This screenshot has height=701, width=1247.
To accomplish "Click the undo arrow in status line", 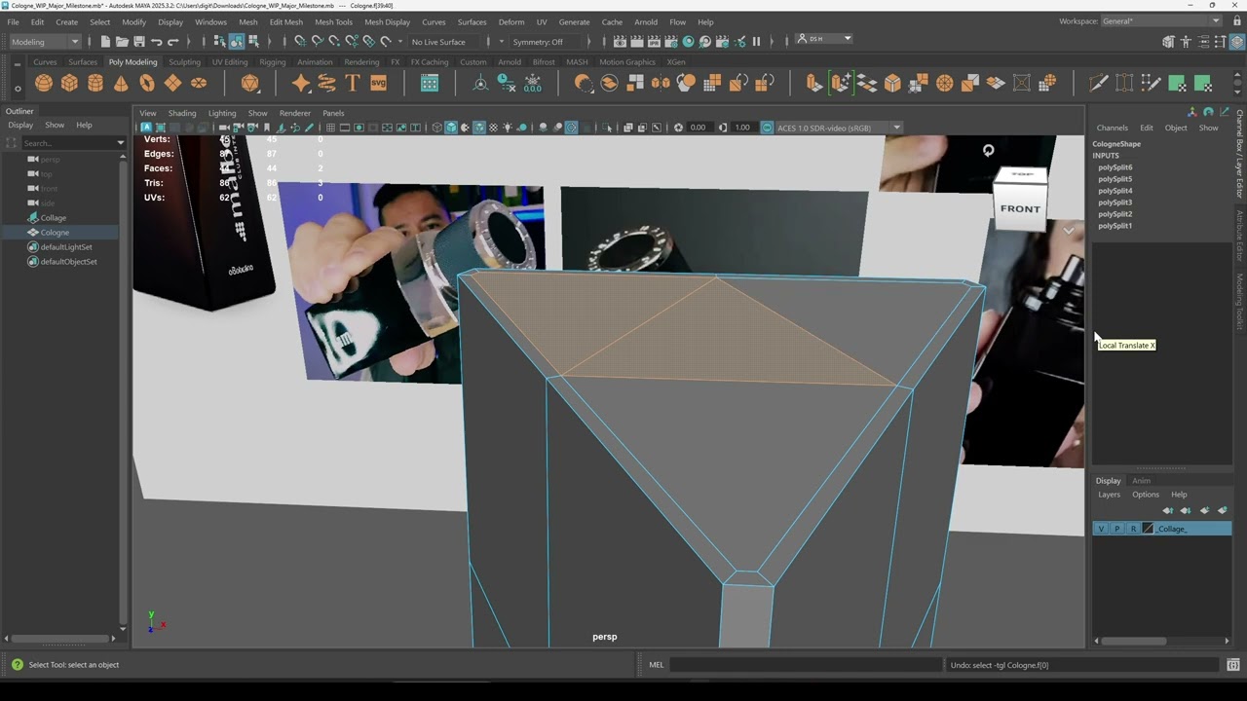I will [157, 42].
